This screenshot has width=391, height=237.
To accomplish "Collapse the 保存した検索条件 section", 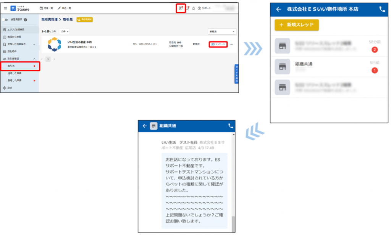I will click(x=34, y=44).
